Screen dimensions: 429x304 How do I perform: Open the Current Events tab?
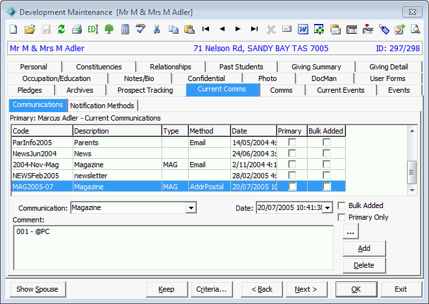[340, 90]
